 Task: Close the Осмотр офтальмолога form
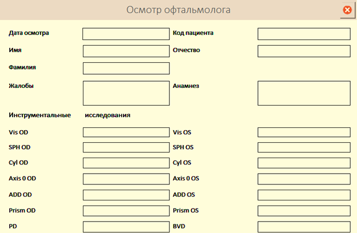(347, 10)
